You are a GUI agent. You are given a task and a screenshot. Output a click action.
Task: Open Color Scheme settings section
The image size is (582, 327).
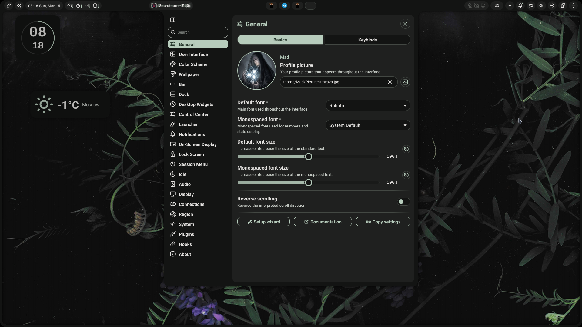pos(193,64)
